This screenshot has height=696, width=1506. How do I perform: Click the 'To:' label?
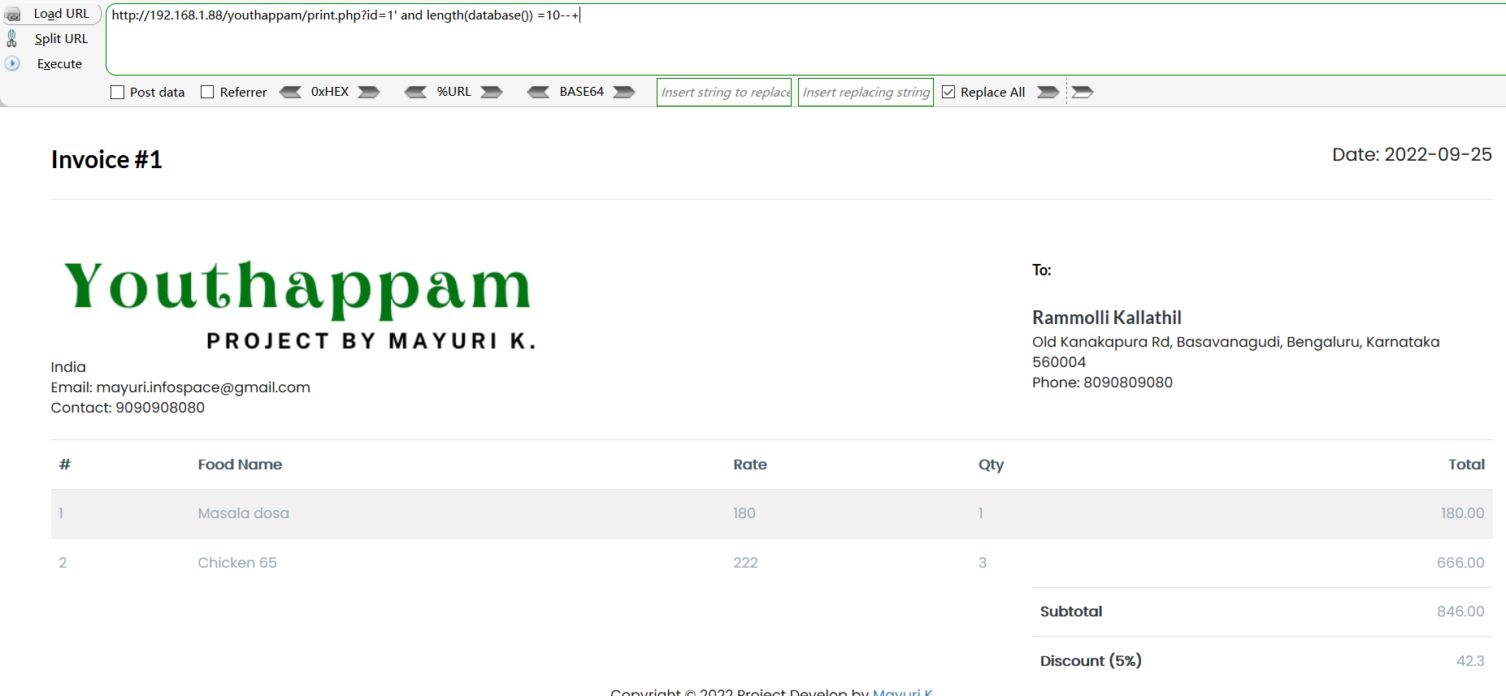(1042, 270)
